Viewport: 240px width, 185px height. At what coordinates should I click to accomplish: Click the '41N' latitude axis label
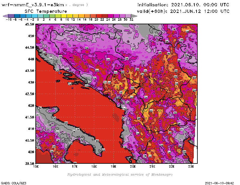(x=31, y=129)
